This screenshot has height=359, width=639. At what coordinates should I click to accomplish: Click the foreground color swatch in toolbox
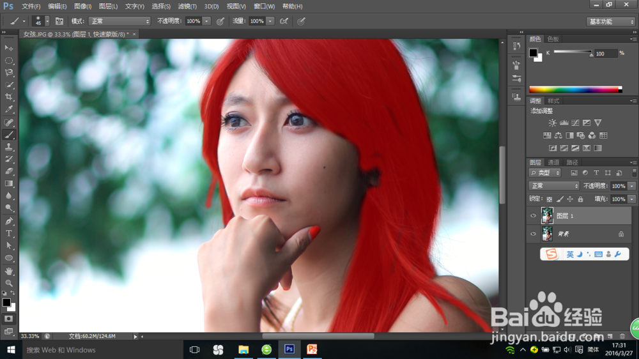coord(6,302)
